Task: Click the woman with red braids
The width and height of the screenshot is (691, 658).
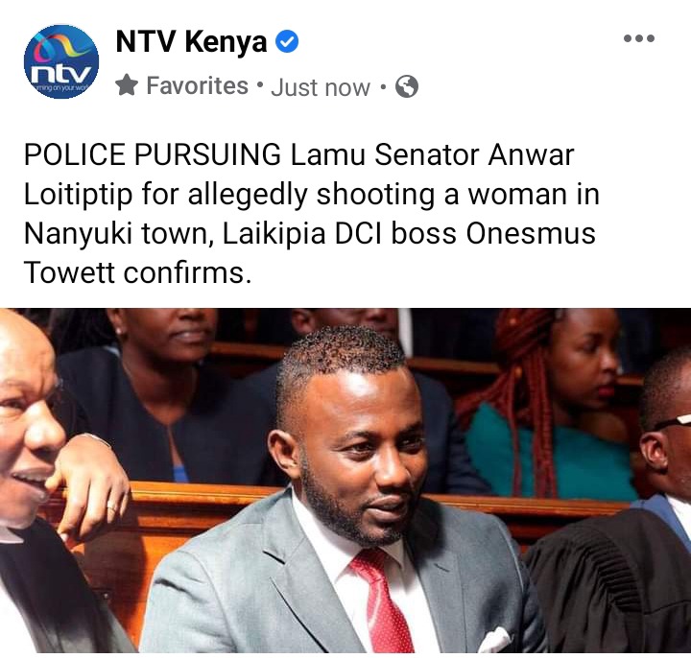Action: point(556,405)
